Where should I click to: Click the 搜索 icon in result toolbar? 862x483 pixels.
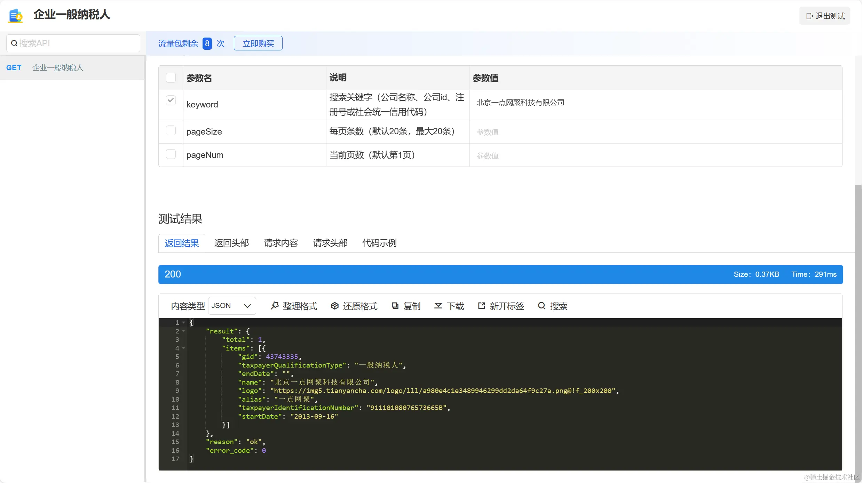pyautogui.click(x=541, y=306)
